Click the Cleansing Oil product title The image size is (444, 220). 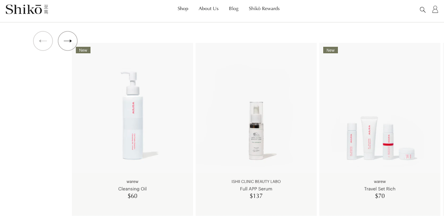(x=132, y=189)
